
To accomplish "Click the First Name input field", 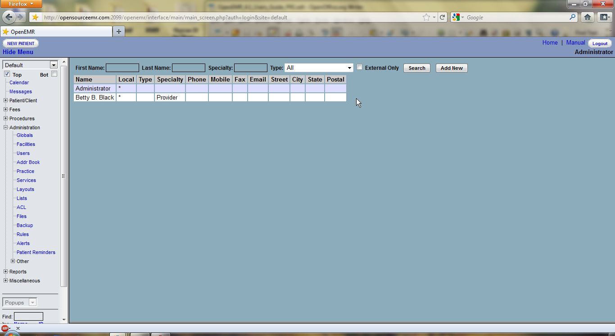I will coord(122,68).
